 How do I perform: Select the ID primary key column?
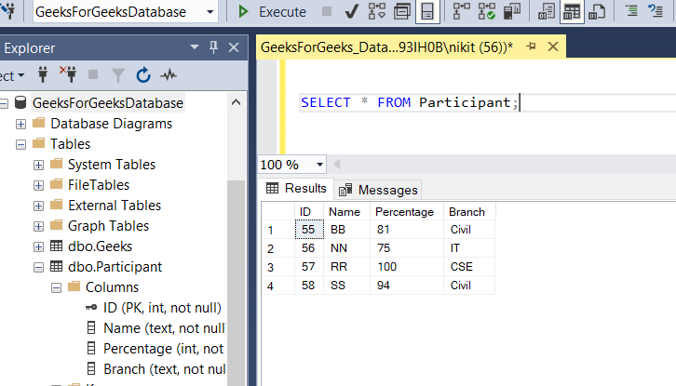(x=162, y=308)
